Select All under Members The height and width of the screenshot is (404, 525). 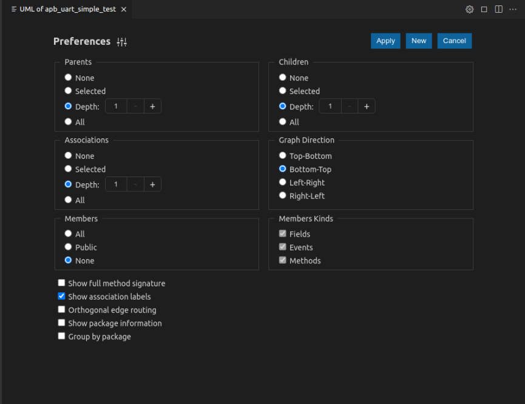68,233
